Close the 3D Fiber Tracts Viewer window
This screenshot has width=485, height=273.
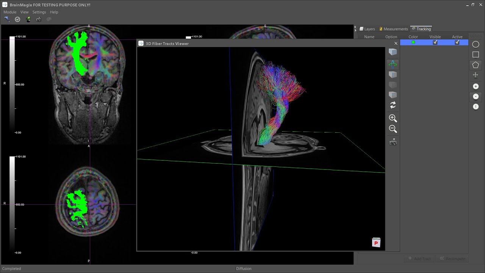(x=396, y=44)
